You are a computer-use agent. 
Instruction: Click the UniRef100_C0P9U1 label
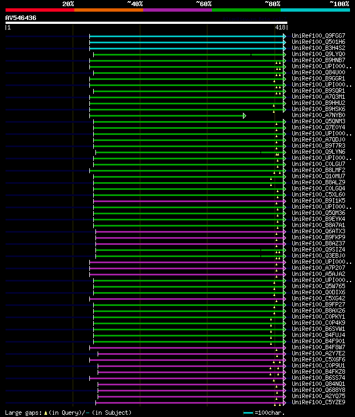tap(318, 366)
